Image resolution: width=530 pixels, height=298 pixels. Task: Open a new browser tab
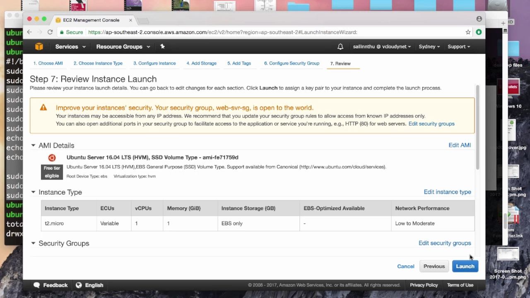tap(142, 20)
